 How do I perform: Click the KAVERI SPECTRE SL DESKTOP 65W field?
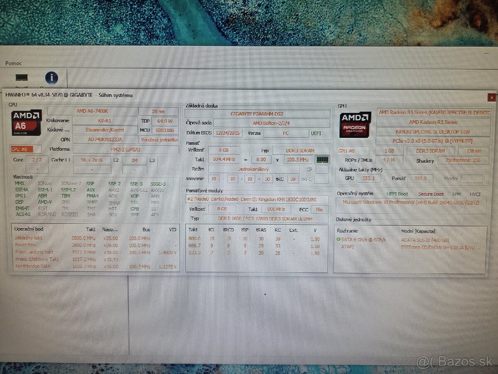point(433,132)
